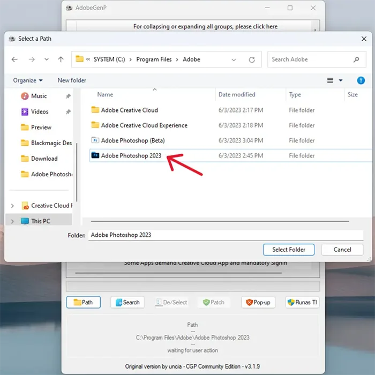Sort by the Size column header
The height and width of the screenshot is (375, 375).
coord(352,95)
